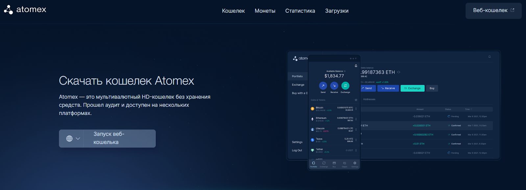Click the Запуск веб-кошелька button

click(120, 138)
